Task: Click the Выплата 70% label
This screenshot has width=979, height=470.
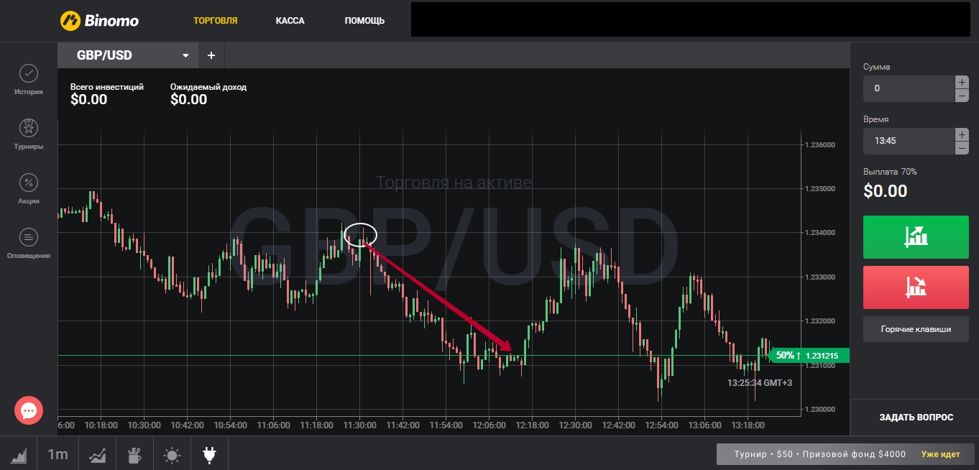Action: tap(890, 172)
